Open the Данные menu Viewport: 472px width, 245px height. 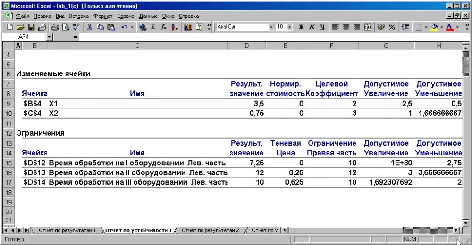click(x=148, y=16)
